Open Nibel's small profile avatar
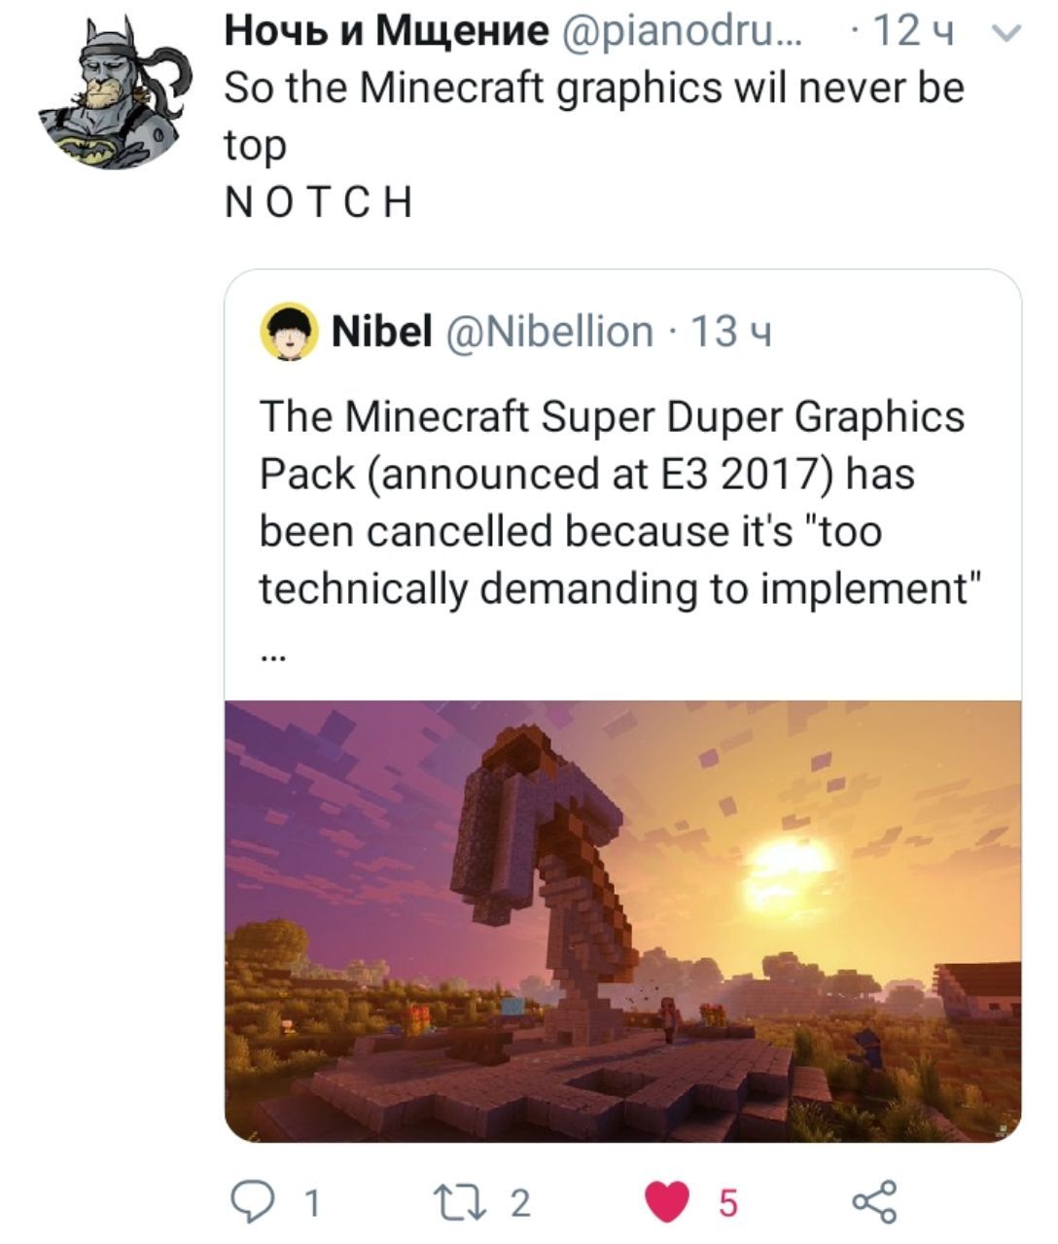 click(x=289, y=333)
